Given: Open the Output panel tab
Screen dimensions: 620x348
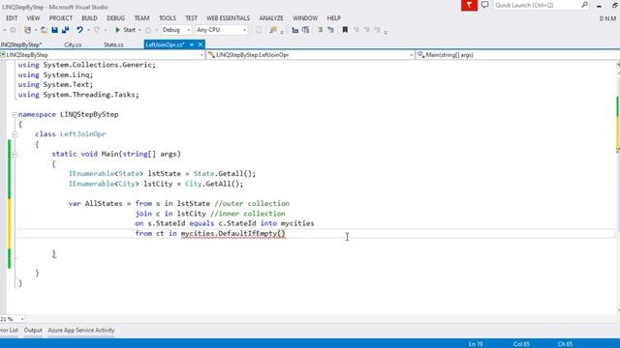Looking at the screenshot, I should [x=33, y=331].
